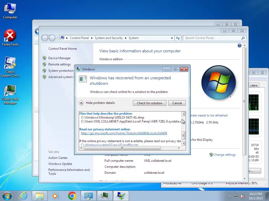The width and height of the screenshot is (269, 201).
Task: Click vertical scroll thumb in details
Action: 183,136
